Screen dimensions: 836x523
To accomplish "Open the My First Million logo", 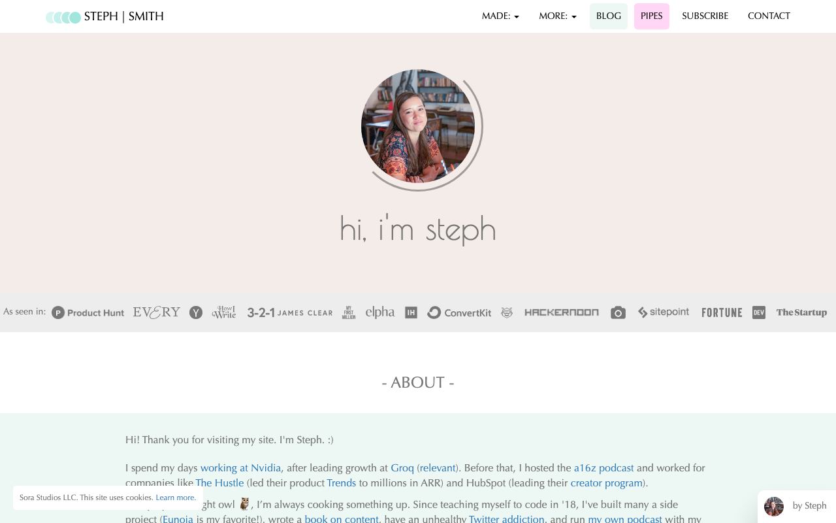I will (349, 312).
